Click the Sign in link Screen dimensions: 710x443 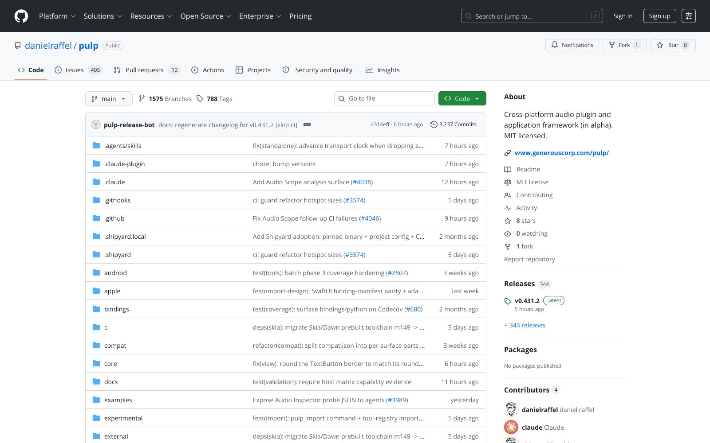click(623, 16)
